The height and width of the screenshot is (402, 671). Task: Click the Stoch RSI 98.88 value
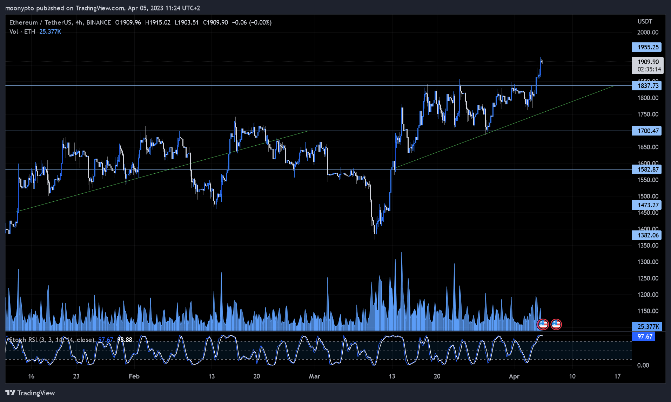pos(125,340)
